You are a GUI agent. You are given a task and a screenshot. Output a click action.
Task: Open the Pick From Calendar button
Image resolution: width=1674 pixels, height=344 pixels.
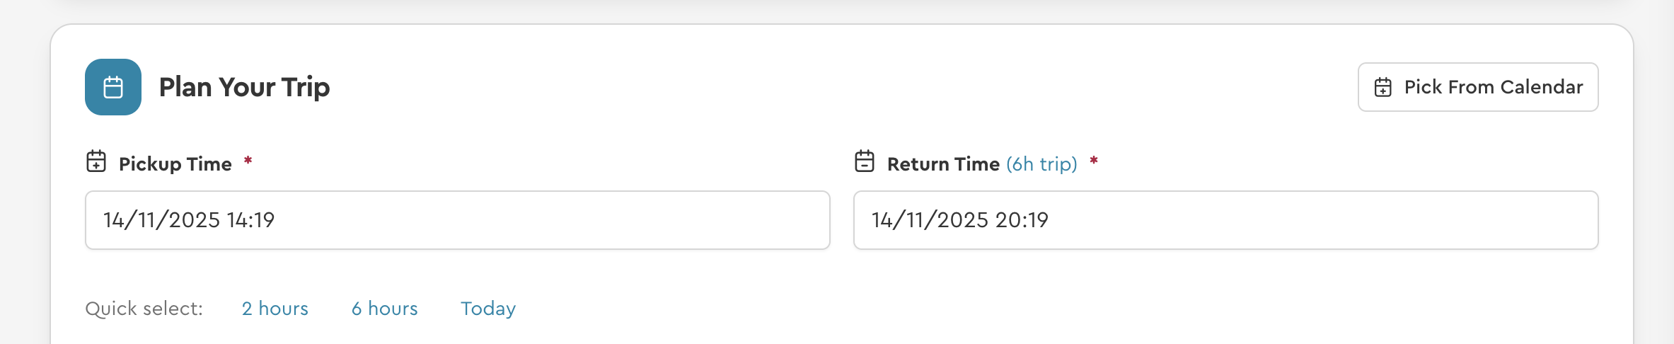[1477, 87]
